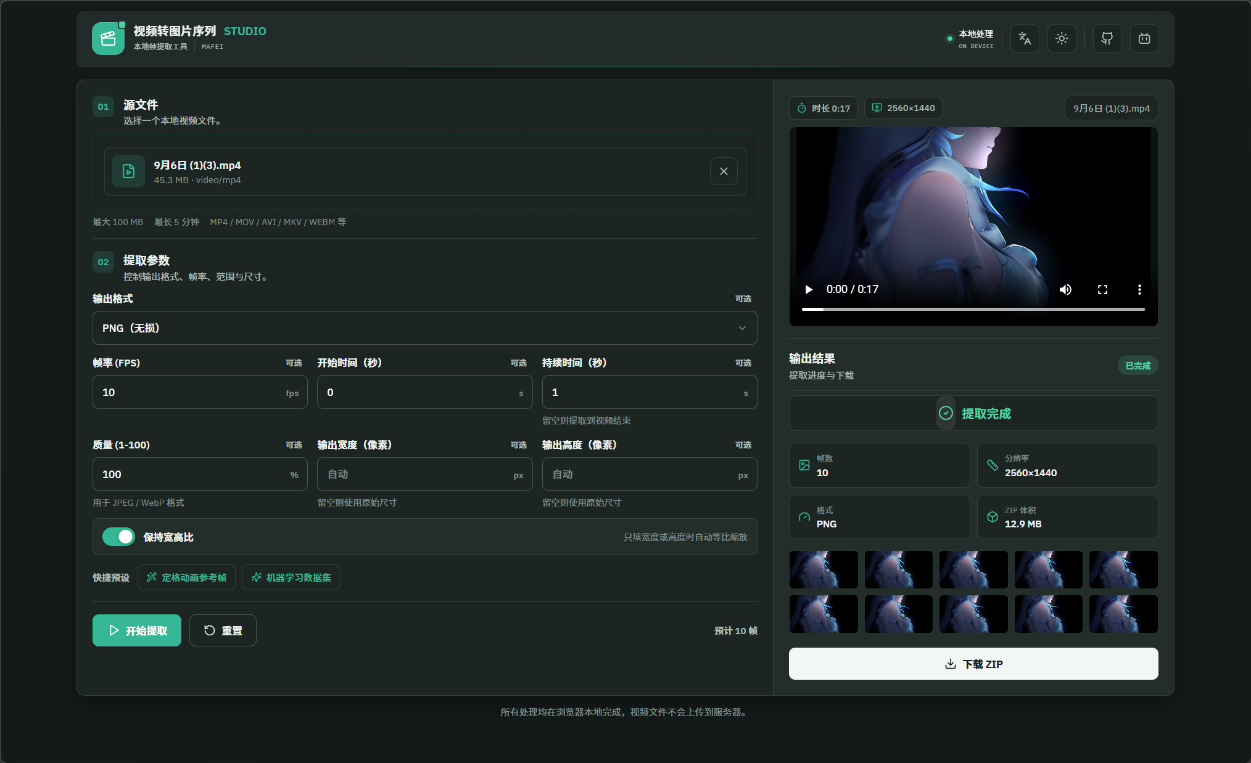The width and height of the screenshot is (1251, 763).
Task: Click the 提取完成 checkmark icon
Action: [x=946, y=413]
